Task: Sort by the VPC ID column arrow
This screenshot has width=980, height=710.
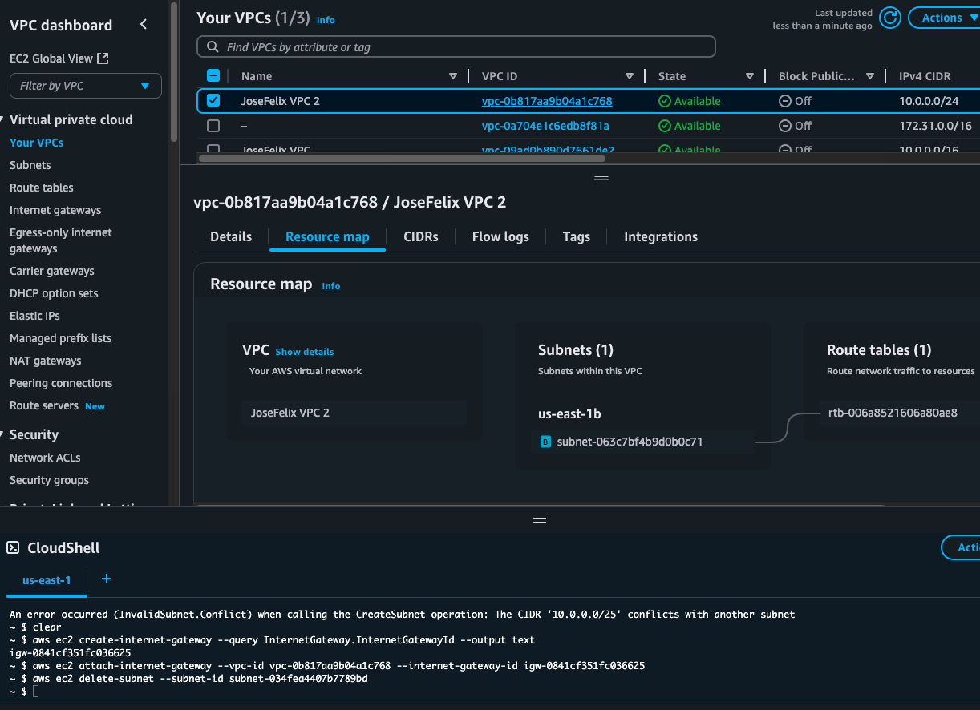Action: click(x=630, y=76)
